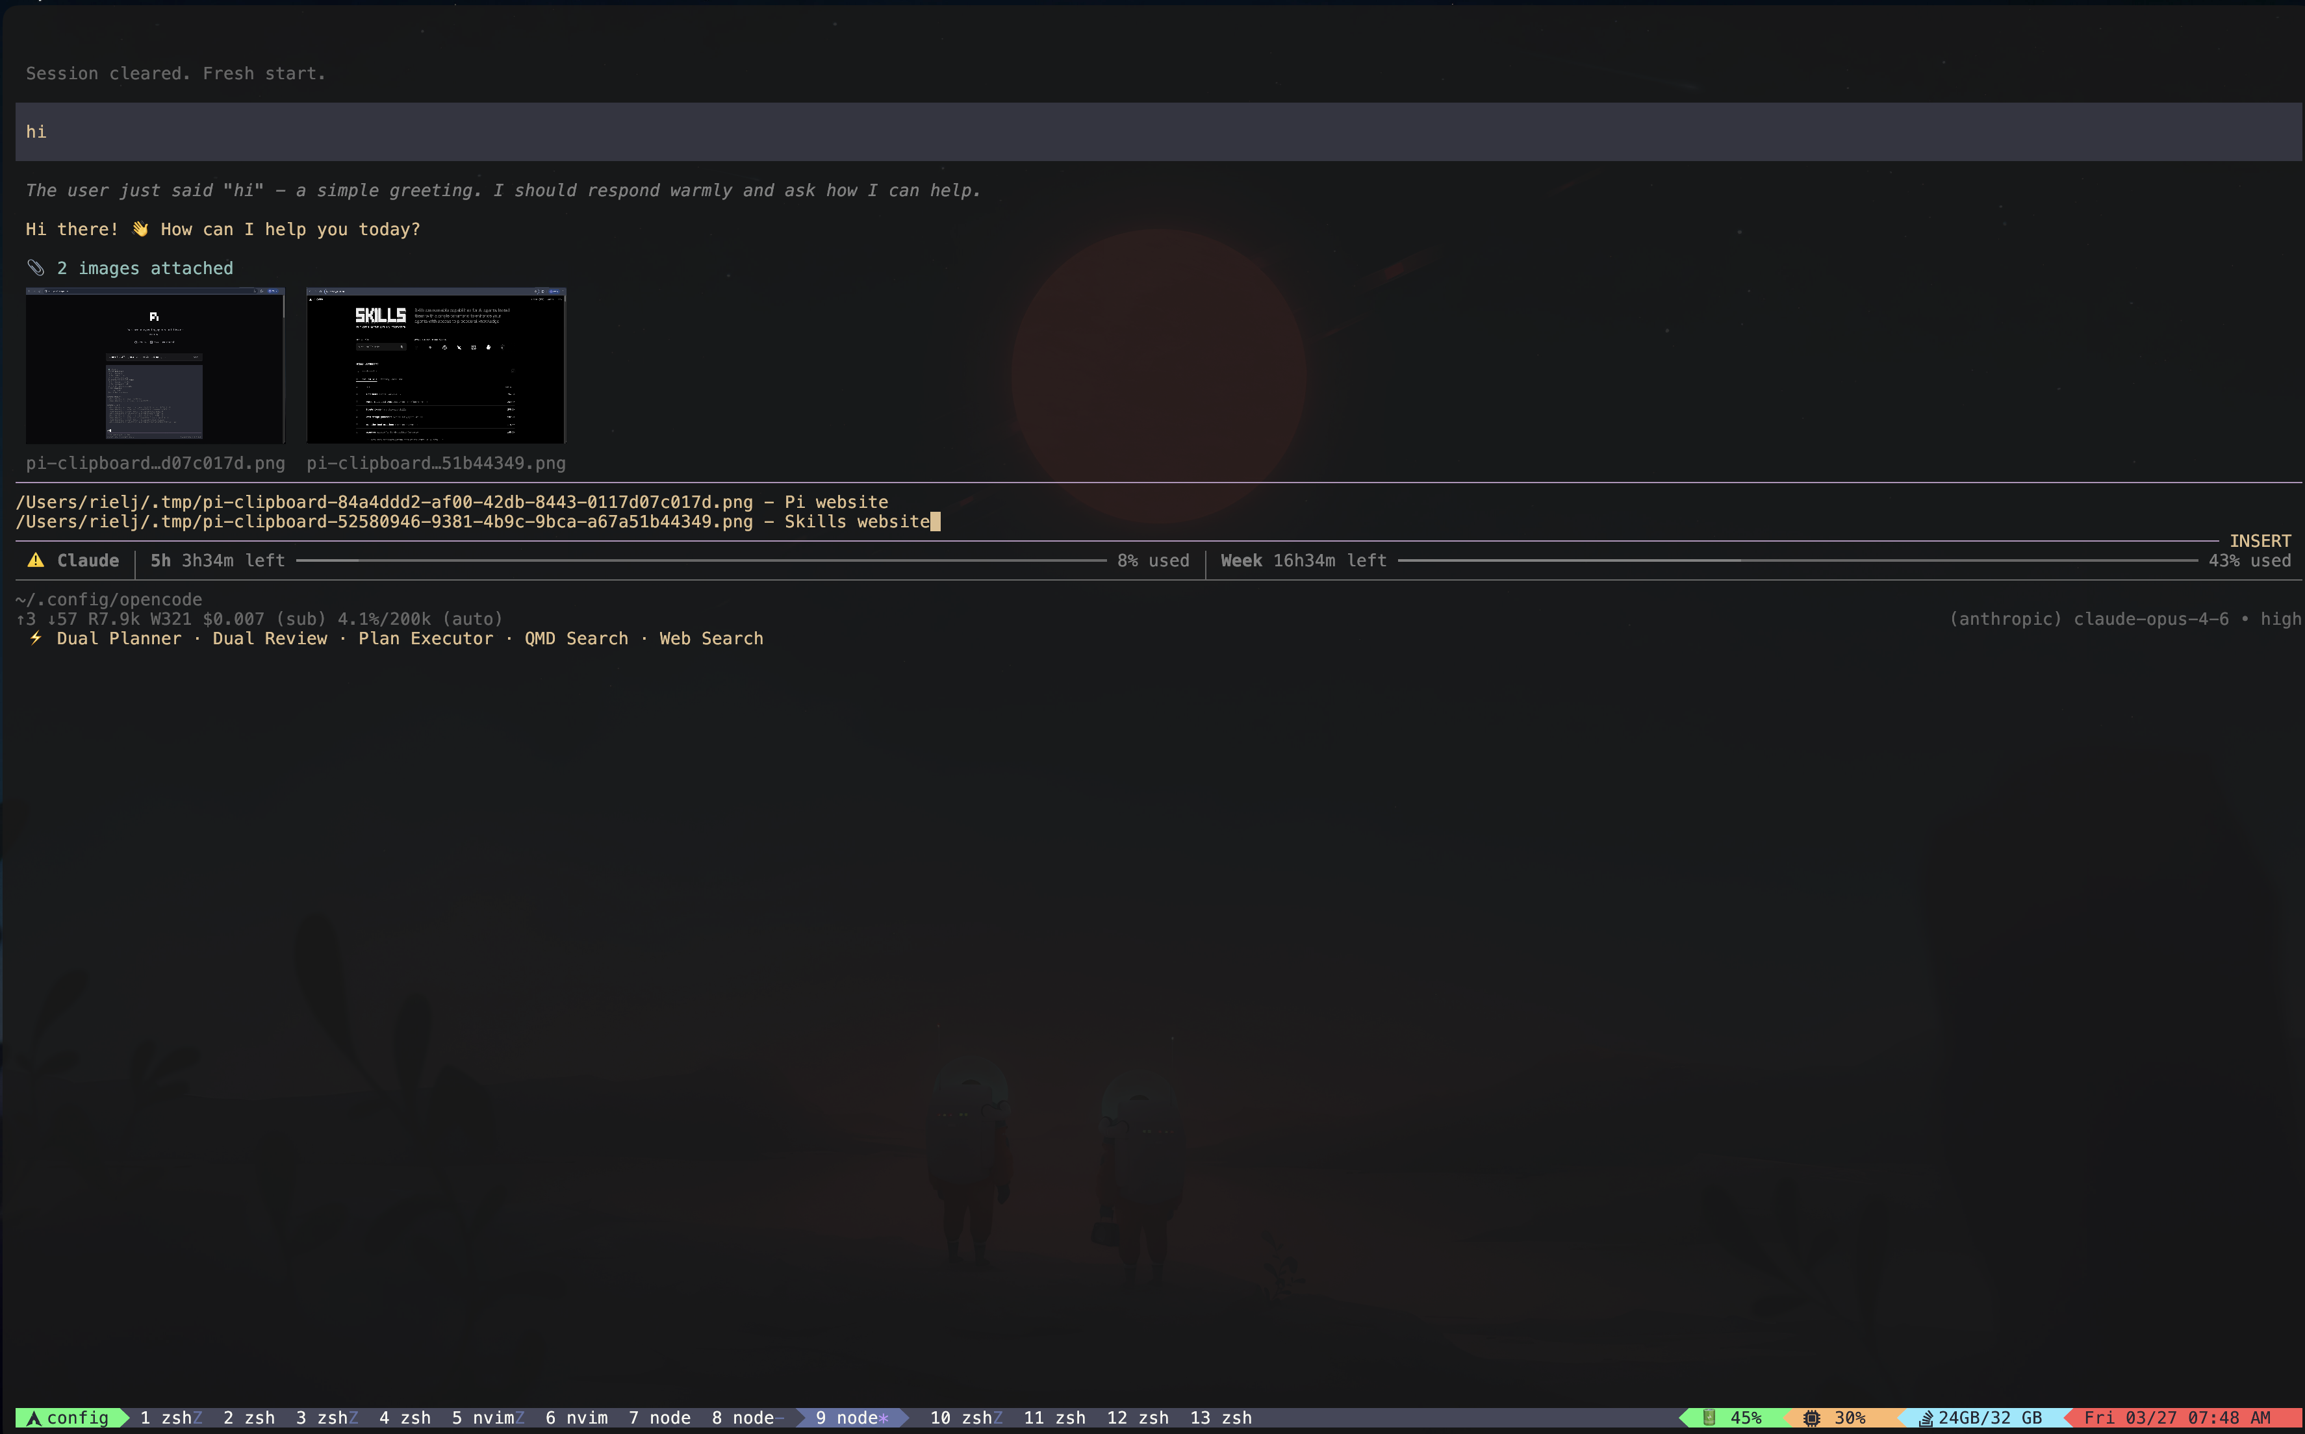Switch to tmux window 13 zsh
Viewport: 2305px width, 1434px height.
click(1221, 1417)
